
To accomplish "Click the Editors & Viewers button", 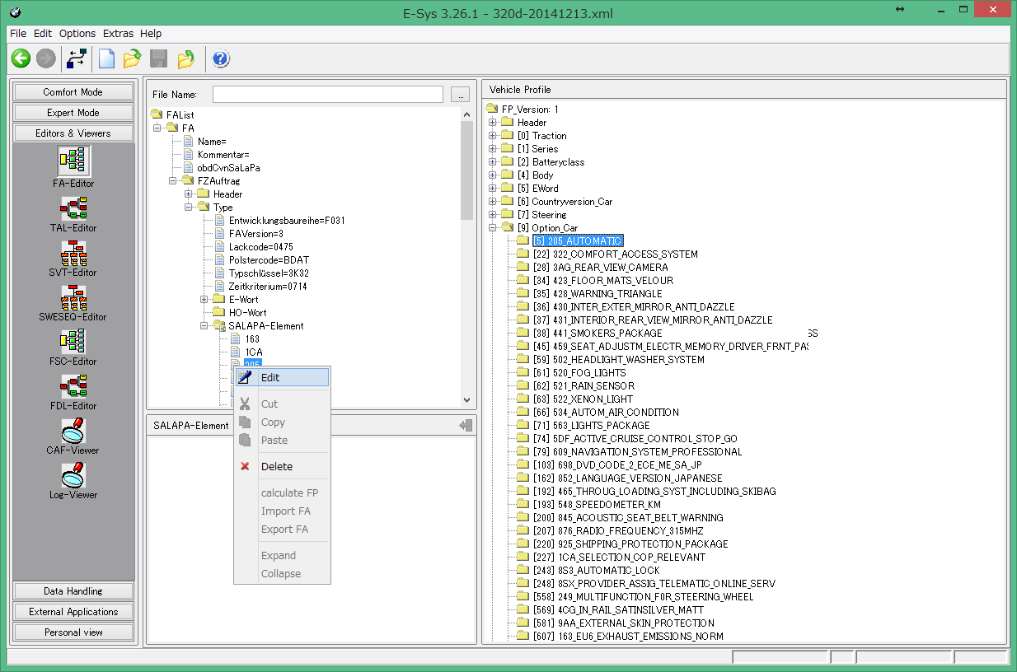I will [x=73, y=133].
